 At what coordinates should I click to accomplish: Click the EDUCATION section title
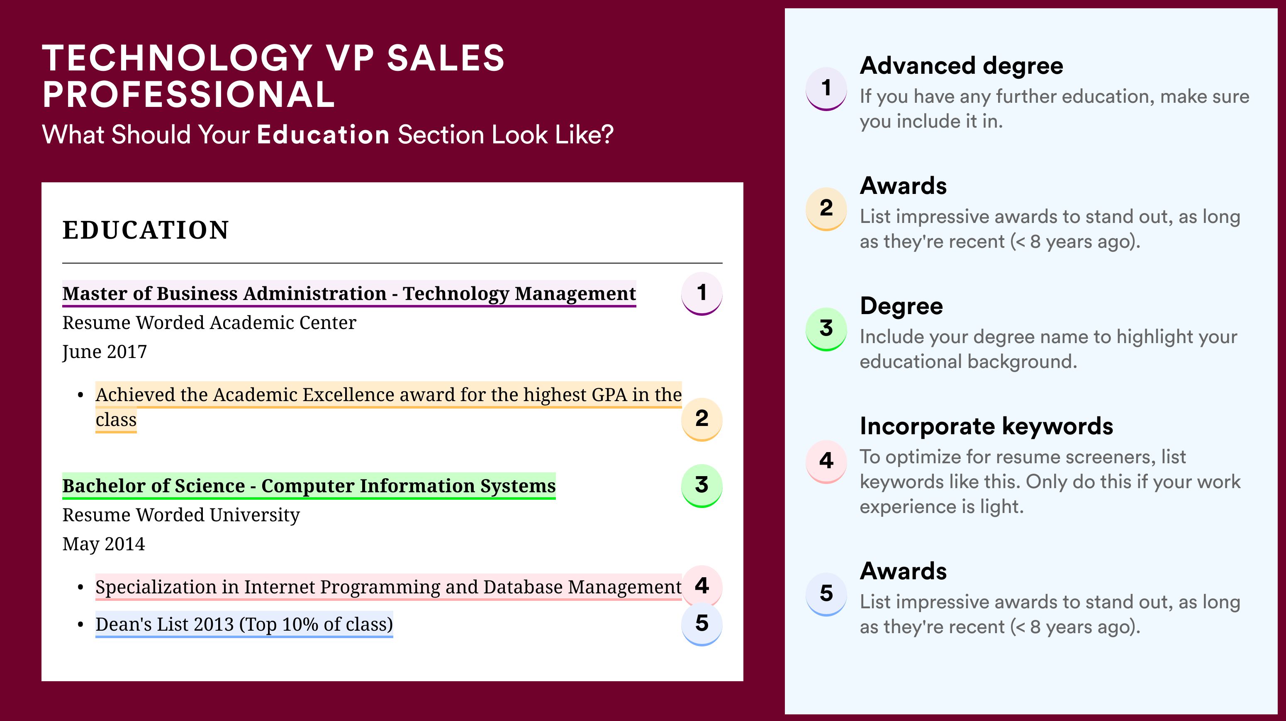coord(145,230)
